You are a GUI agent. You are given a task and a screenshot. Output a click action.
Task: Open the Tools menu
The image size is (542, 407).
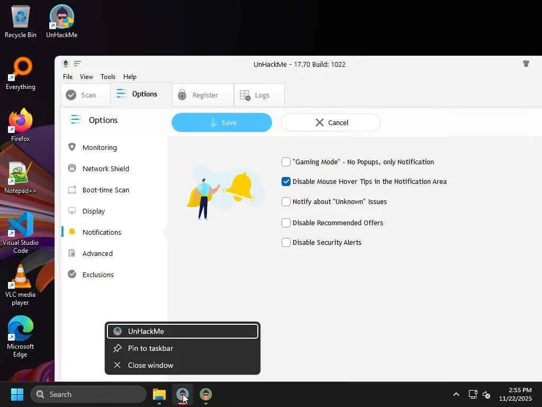tap(108, 77)
